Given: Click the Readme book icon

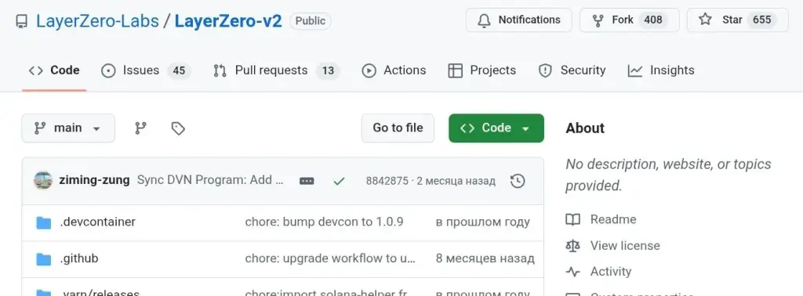Looking at the screenshot, I should click(572, 220).
